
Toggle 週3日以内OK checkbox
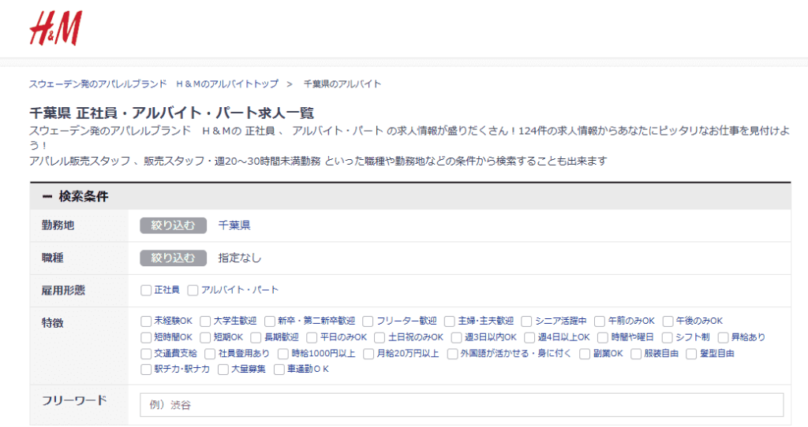(456, 337)
